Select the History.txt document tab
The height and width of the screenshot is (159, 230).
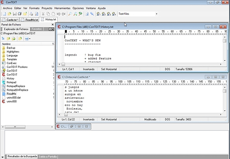49,19
